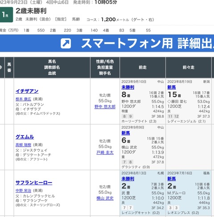Click グエムル's finish position 6着
The height and width of the screenshot is (217, 214).
126,140
